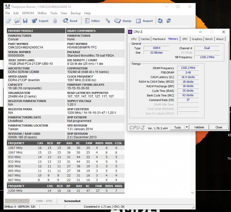Viewport: 231px width, 212px height.
Task: Click the Manufacturer Hynix text
Action: 71,39
